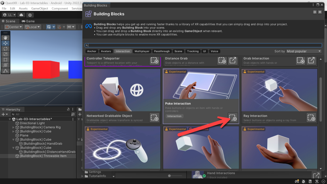The image size is (327, 184).
Task: Add Grab Interaction block to scene
Action: pos(301,60)
